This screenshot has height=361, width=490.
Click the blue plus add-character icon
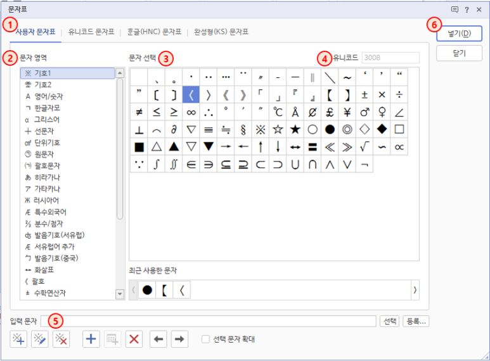91,339
